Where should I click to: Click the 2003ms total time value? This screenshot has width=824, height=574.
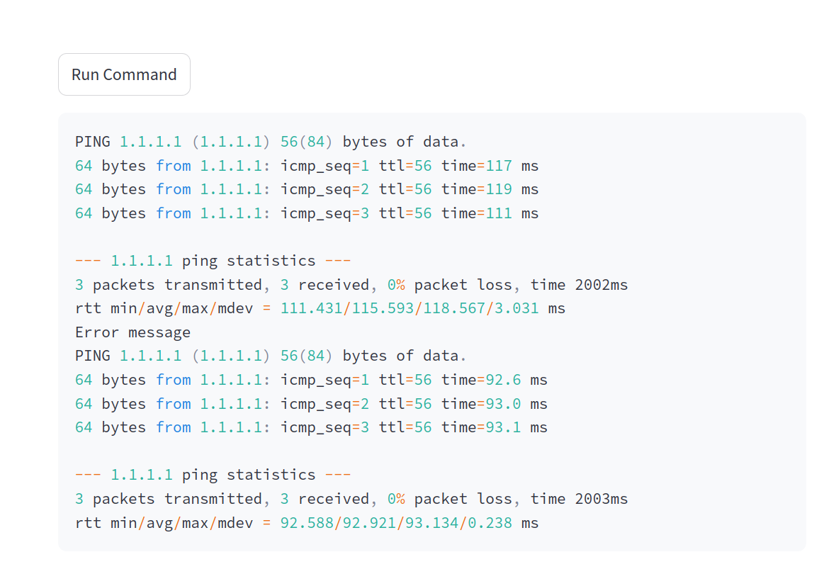(x=602, y=499)
